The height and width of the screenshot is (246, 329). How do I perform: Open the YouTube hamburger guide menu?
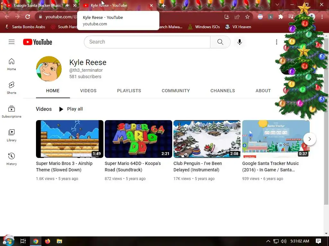pos(12,42)
